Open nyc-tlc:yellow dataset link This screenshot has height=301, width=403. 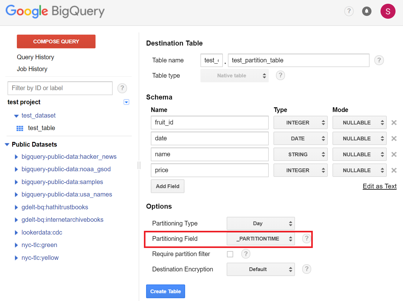(40, 258)
